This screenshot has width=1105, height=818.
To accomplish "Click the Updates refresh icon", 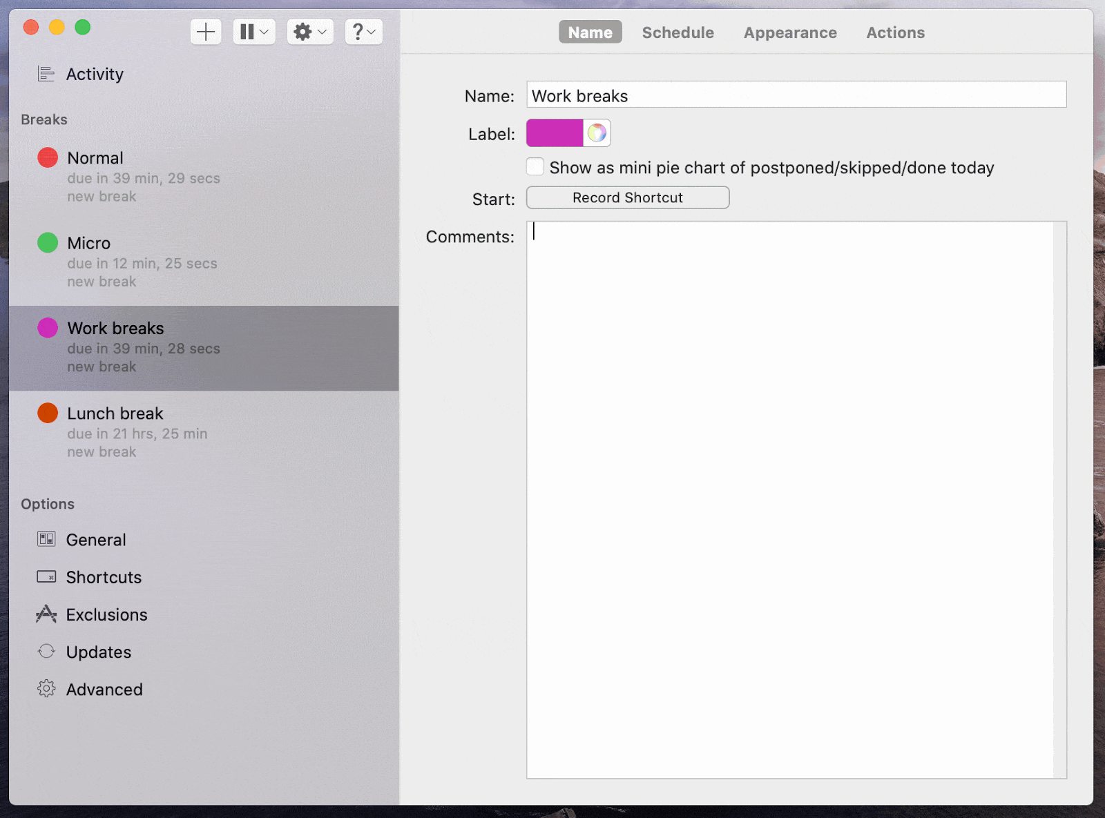I will pyautogui.click(x=46, y=651).
